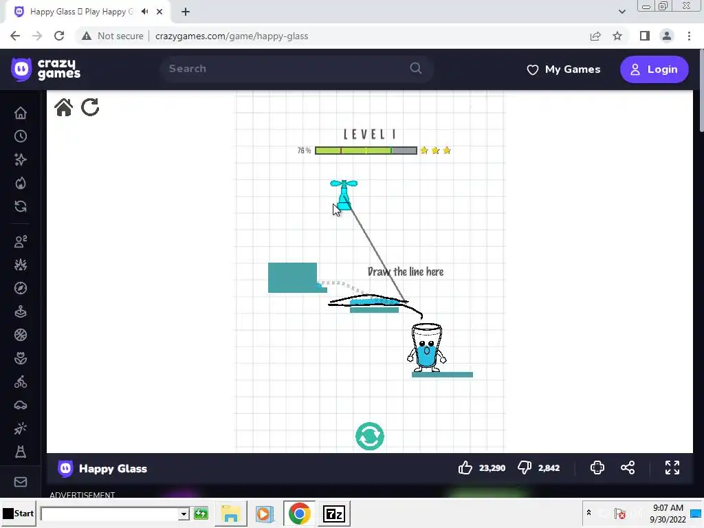
Task: Click the report bug icon in game bar
Action: pyautogui.click(x=597, y=467)
